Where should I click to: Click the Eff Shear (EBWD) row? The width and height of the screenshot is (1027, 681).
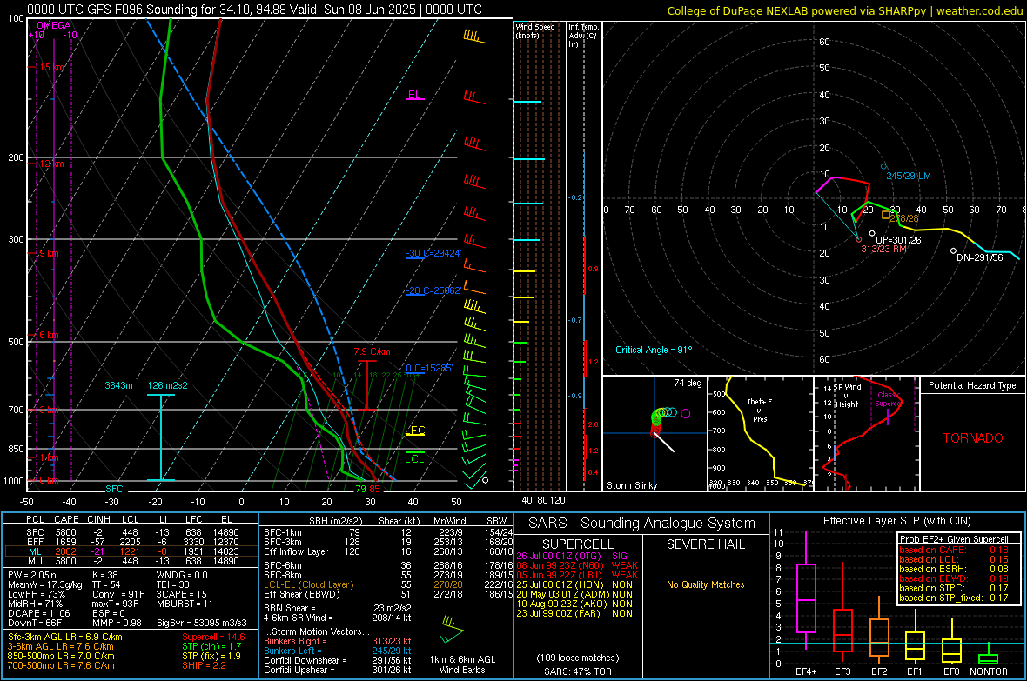[x=388, y=594]
